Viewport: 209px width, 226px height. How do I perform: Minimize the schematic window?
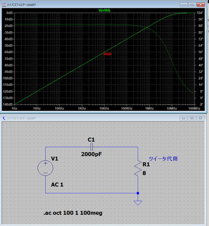tap(184, 118)
